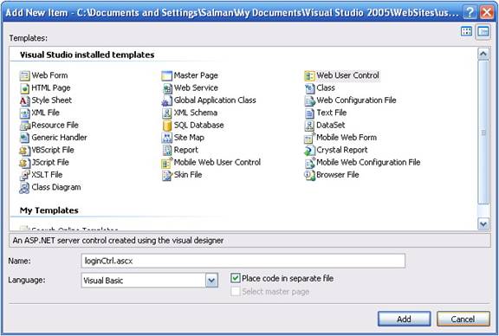The width and height of the screenshot is (499, 336).
Task: Close the Add New Item dialog
Action: click(x=487, y=13)
